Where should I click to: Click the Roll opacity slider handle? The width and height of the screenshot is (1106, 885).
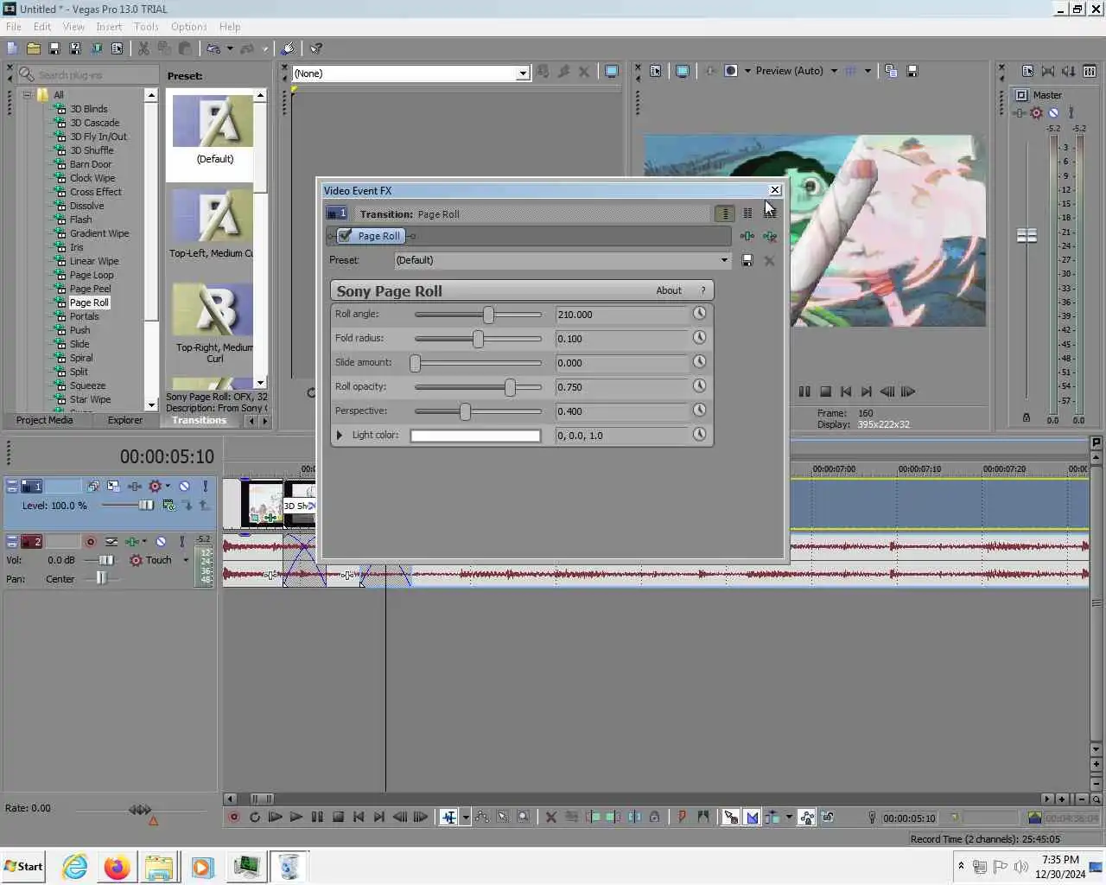click(x=510, y=386)
